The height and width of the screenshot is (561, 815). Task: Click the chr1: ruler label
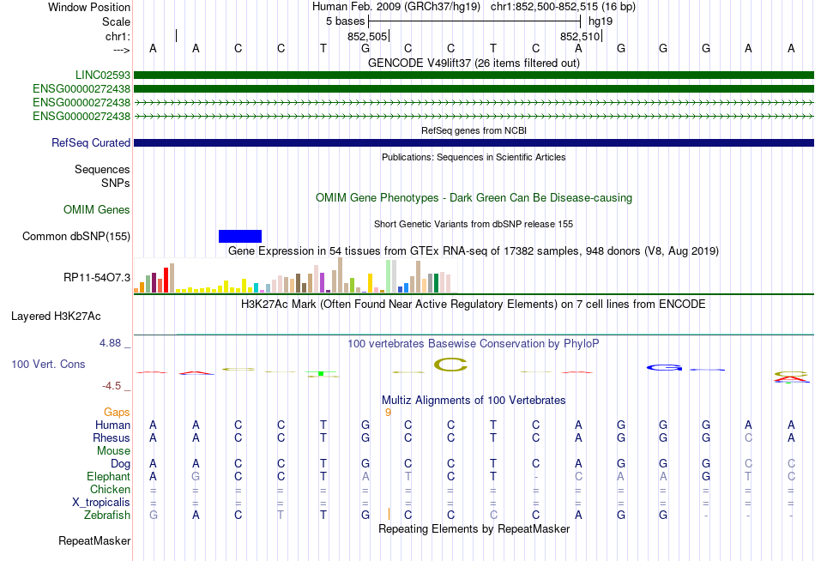point(118,36)
